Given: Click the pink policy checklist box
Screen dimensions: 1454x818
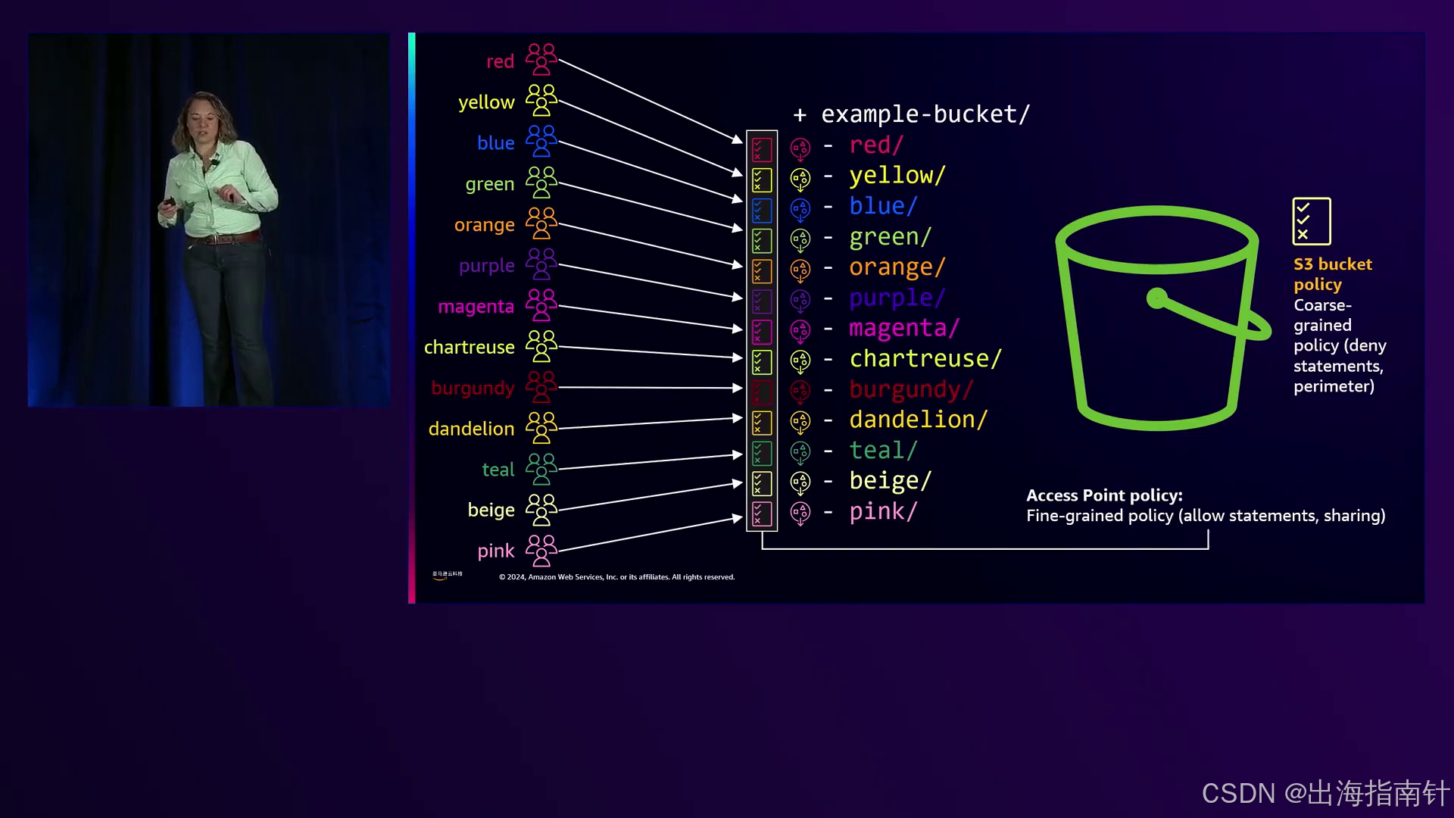Looking at the screenshot, I should 762,514.
